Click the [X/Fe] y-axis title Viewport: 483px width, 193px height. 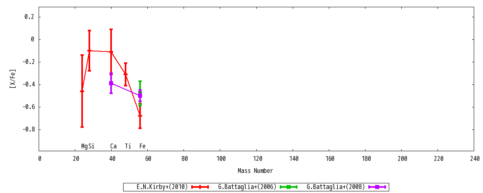pyautogui.click(x=13, y=78)
